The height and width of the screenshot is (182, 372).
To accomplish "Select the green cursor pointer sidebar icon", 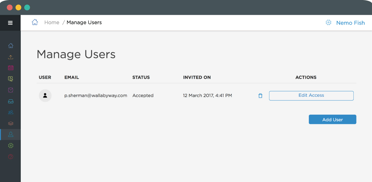I will tap(11, 79).
